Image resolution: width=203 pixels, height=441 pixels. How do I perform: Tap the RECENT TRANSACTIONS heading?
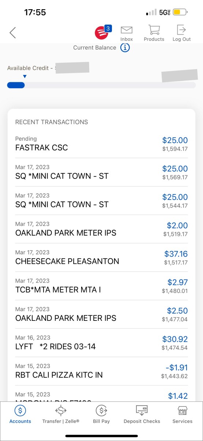[x=52, y=122]
